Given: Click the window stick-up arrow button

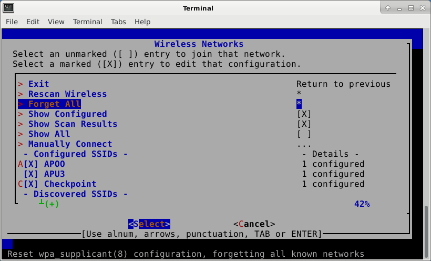Looking at the screenshot, I should (x=388, y=8).
